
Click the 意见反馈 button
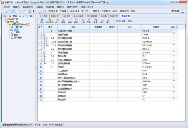coord(175,11)
